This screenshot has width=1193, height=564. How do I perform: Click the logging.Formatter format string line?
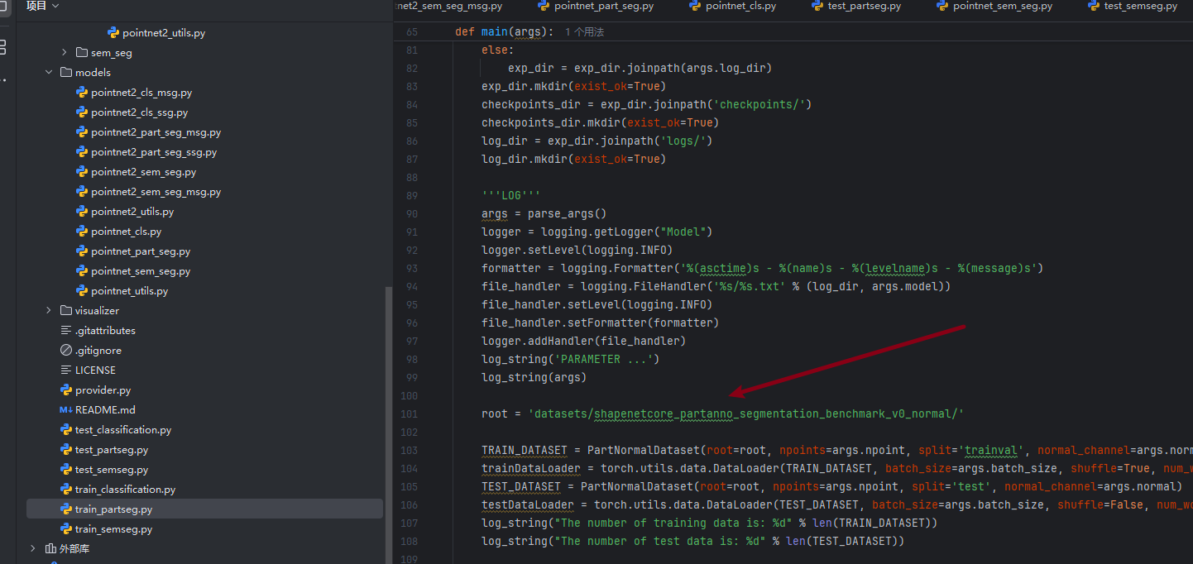(763, 268)
